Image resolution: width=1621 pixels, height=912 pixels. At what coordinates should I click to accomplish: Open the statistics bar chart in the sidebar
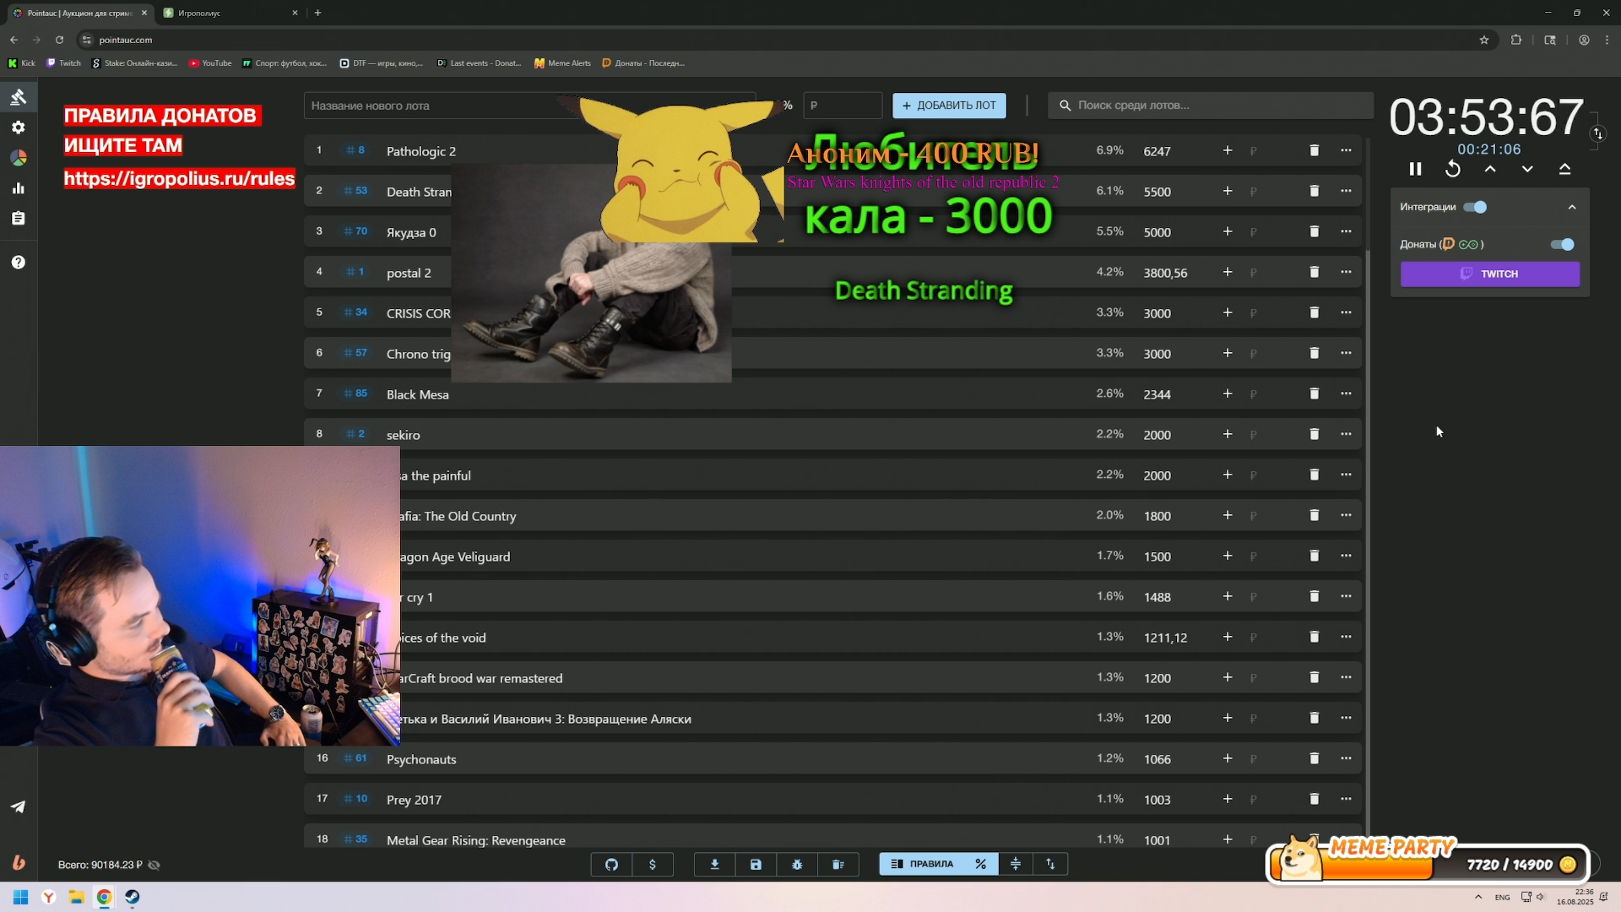coord(18,188)
